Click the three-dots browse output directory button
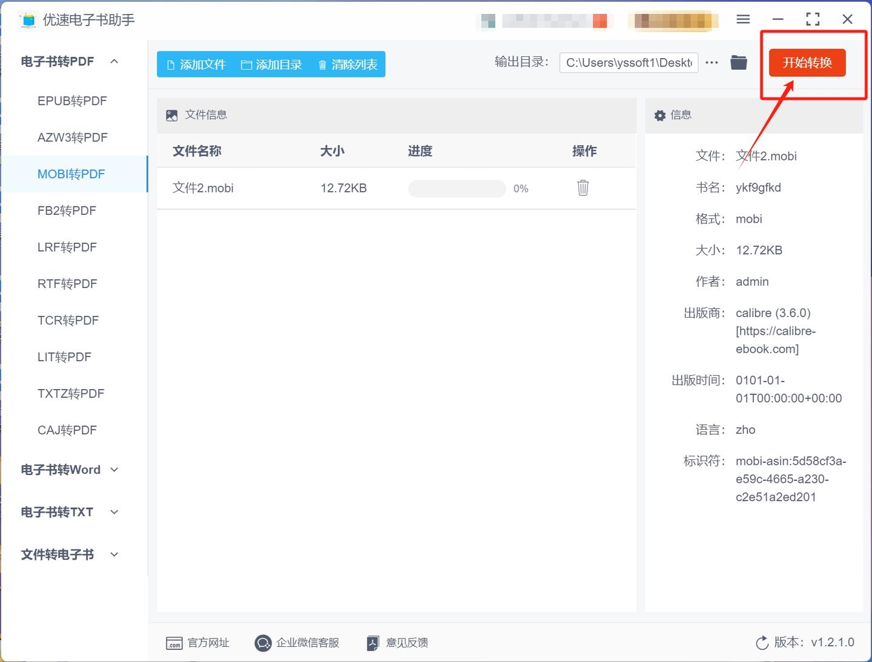This screenshot has width=872, height=662. [x=712, y=62]
